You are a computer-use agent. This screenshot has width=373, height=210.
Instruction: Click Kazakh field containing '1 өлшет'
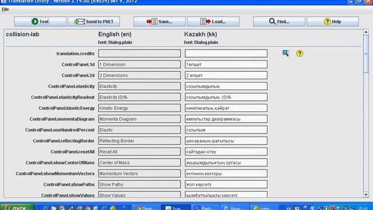[226, 64]
